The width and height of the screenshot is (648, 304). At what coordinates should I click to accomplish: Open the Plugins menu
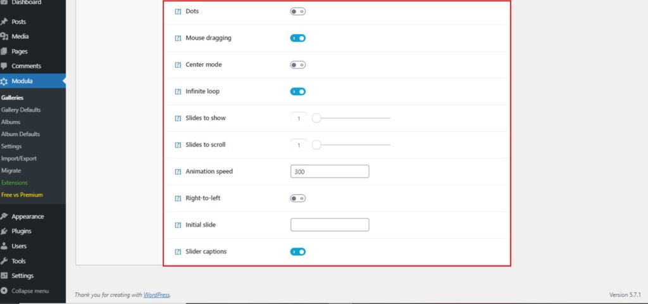pos(33,231)
